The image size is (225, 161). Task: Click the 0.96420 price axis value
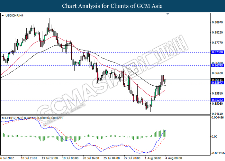click(217, 73)
